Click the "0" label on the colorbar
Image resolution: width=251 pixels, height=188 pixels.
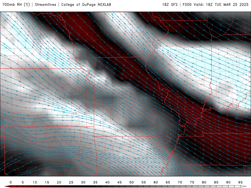[x=11, y=182]
